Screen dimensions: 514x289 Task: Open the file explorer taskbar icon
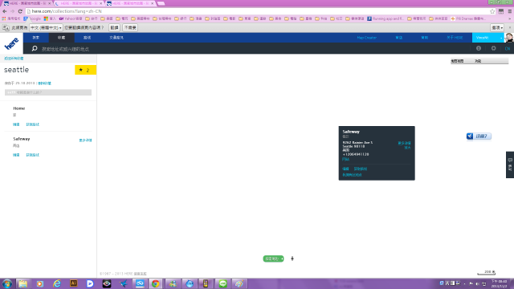[23, 283]
